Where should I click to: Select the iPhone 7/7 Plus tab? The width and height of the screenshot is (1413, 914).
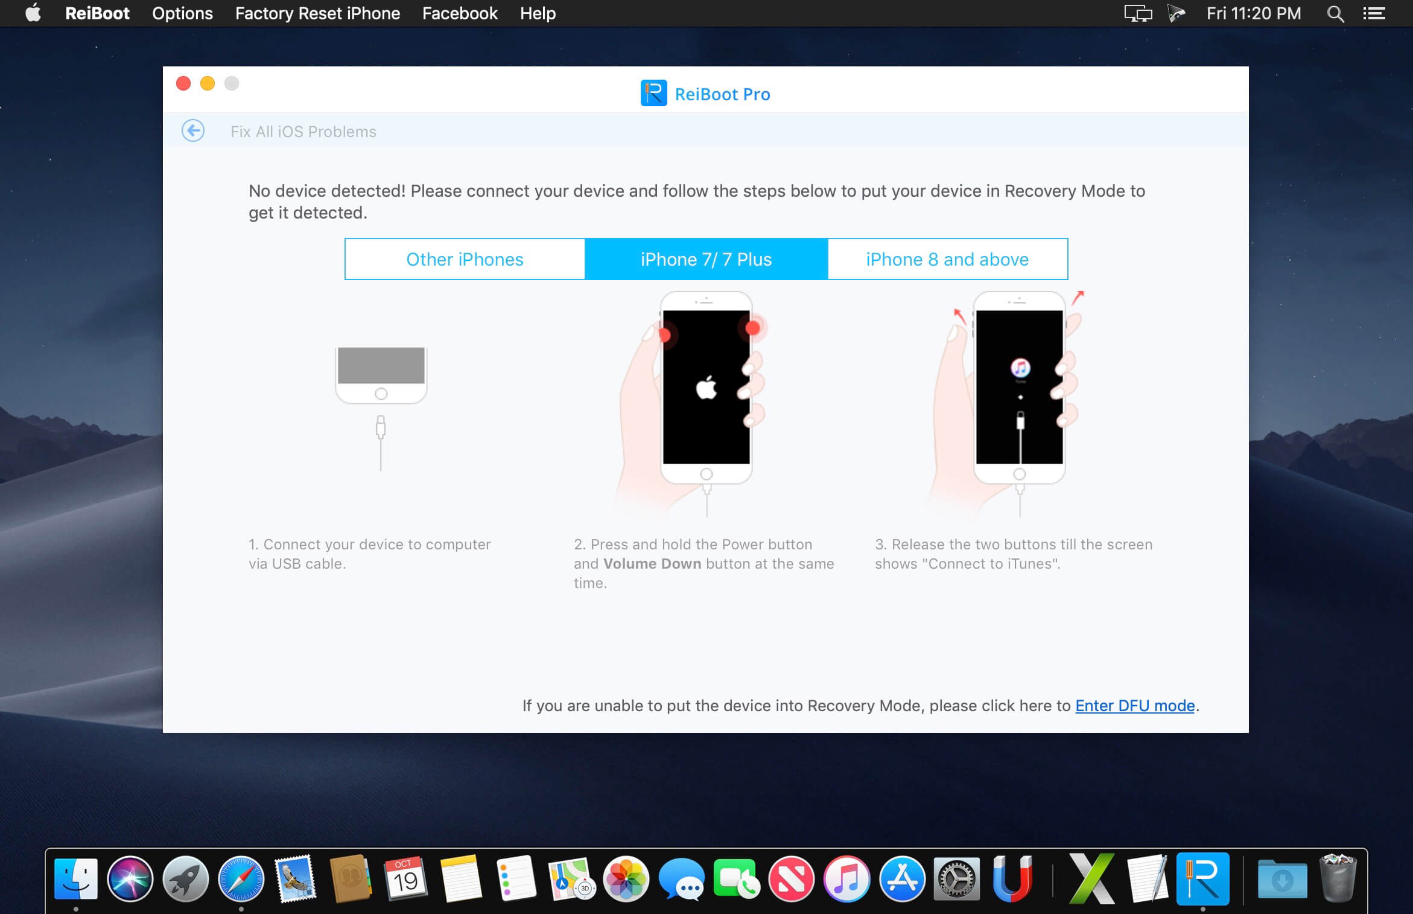(706, 258)
